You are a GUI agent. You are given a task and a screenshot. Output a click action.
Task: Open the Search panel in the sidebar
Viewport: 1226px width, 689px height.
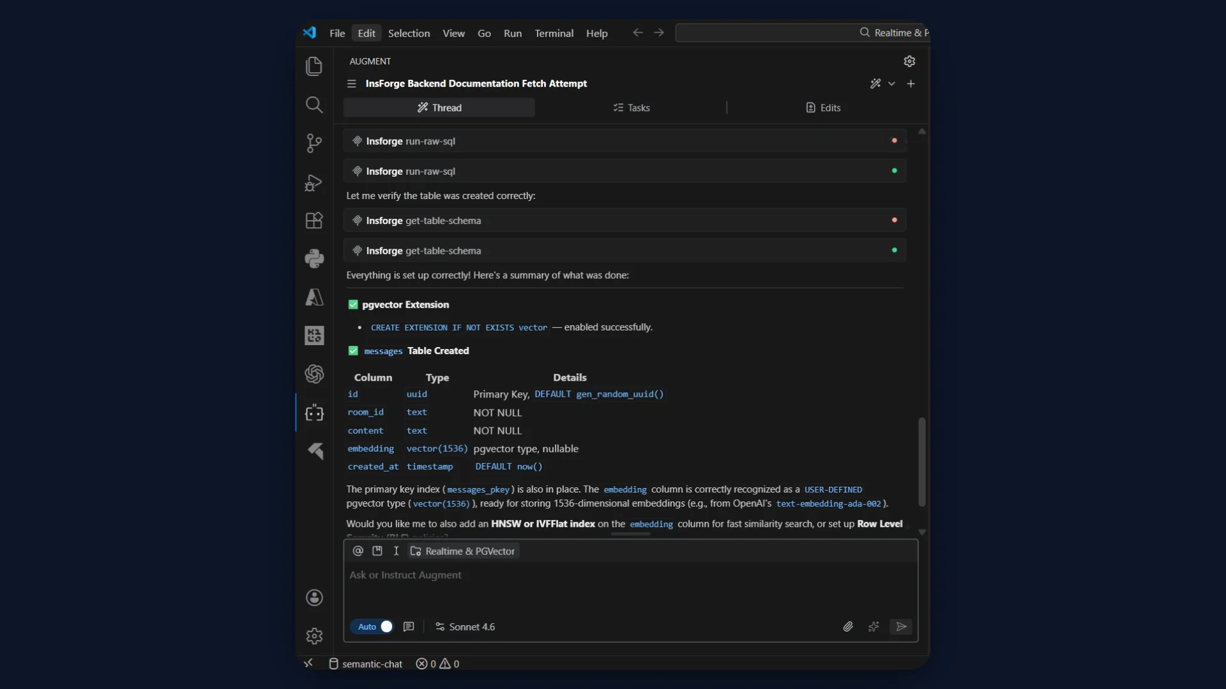tap(314, 105)
